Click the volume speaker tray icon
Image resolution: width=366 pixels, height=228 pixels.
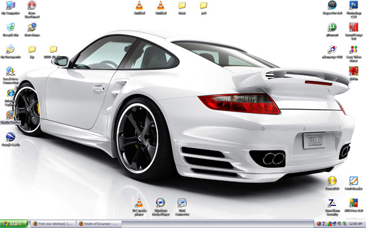(319, 224)
